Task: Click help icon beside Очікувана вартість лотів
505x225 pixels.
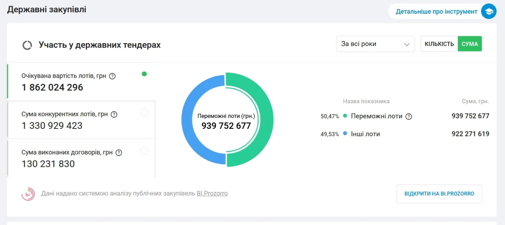Action: click(x=112, y=76)
